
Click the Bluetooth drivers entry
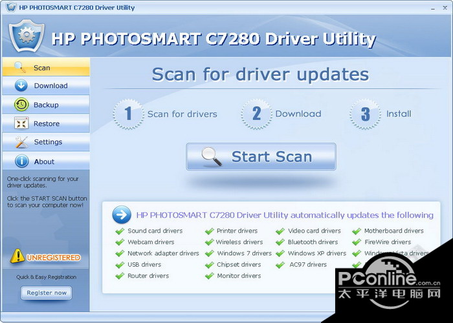(313, 242)
